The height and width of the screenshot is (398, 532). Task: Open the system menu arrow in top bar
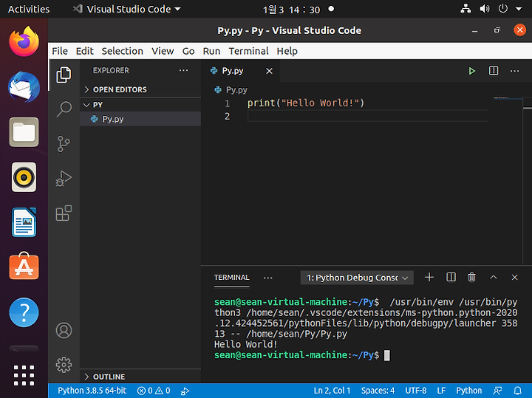pos(519,9)
